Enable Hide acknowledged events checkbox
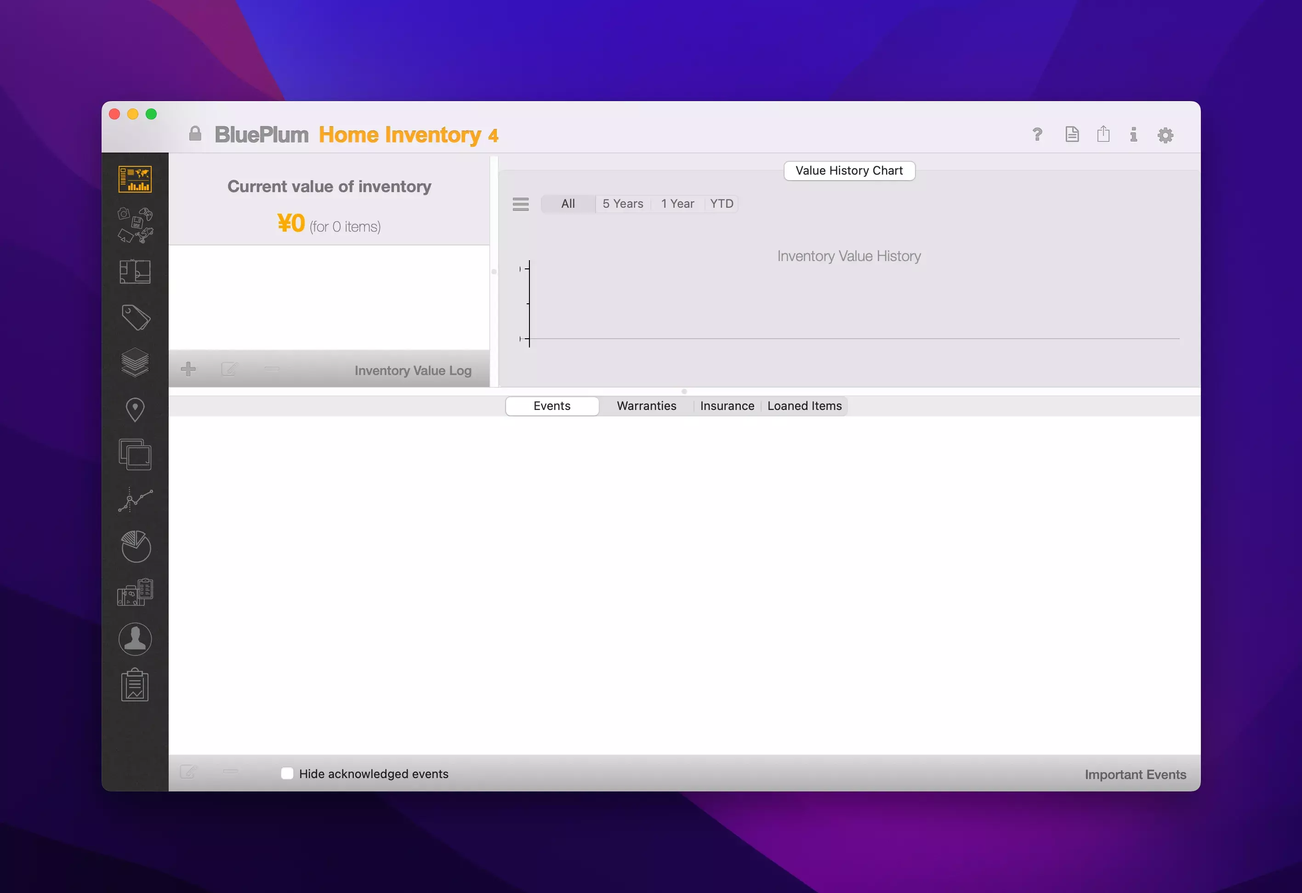 (287, 774)
